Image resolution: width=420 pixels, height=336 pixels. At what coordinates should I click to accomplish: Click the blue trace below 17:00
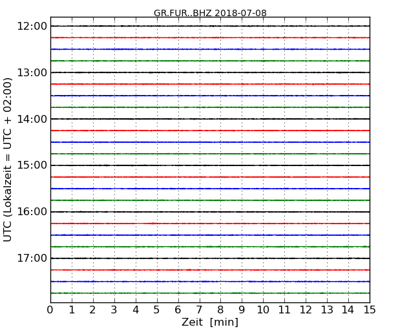point(210,281)
